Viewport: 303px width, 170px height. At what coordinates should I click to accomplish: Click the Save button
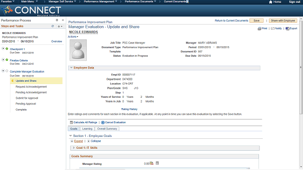click(x=257, y=21)
